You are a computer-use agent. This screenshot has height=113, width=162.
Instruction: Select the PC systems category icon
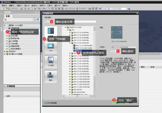tap(51, 62)
